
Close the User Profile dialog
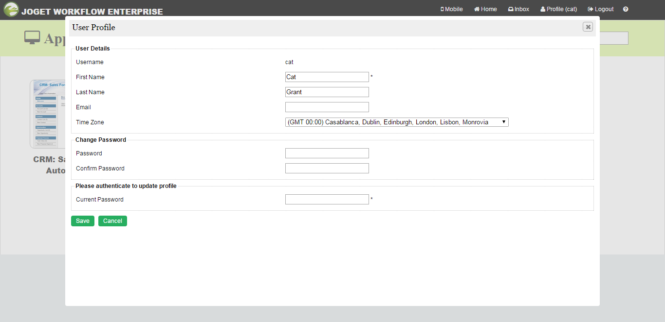588,27
